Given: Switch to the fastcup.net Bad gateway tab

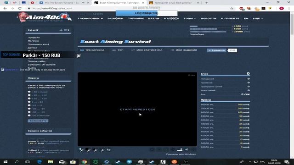Looking at the screenshot, I should point(174,3).
